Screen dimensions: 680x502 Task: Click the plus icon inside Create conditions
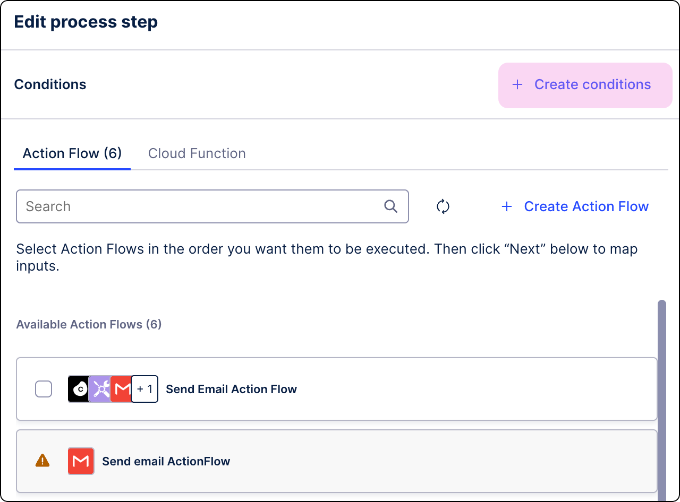pos(517,84)
